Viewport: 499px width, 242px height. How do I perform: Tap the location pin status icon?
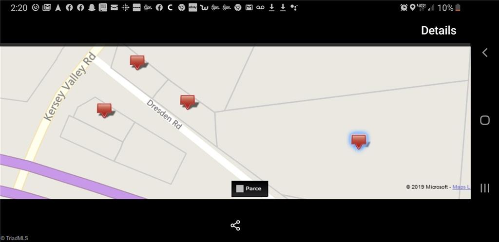point(412,8)
